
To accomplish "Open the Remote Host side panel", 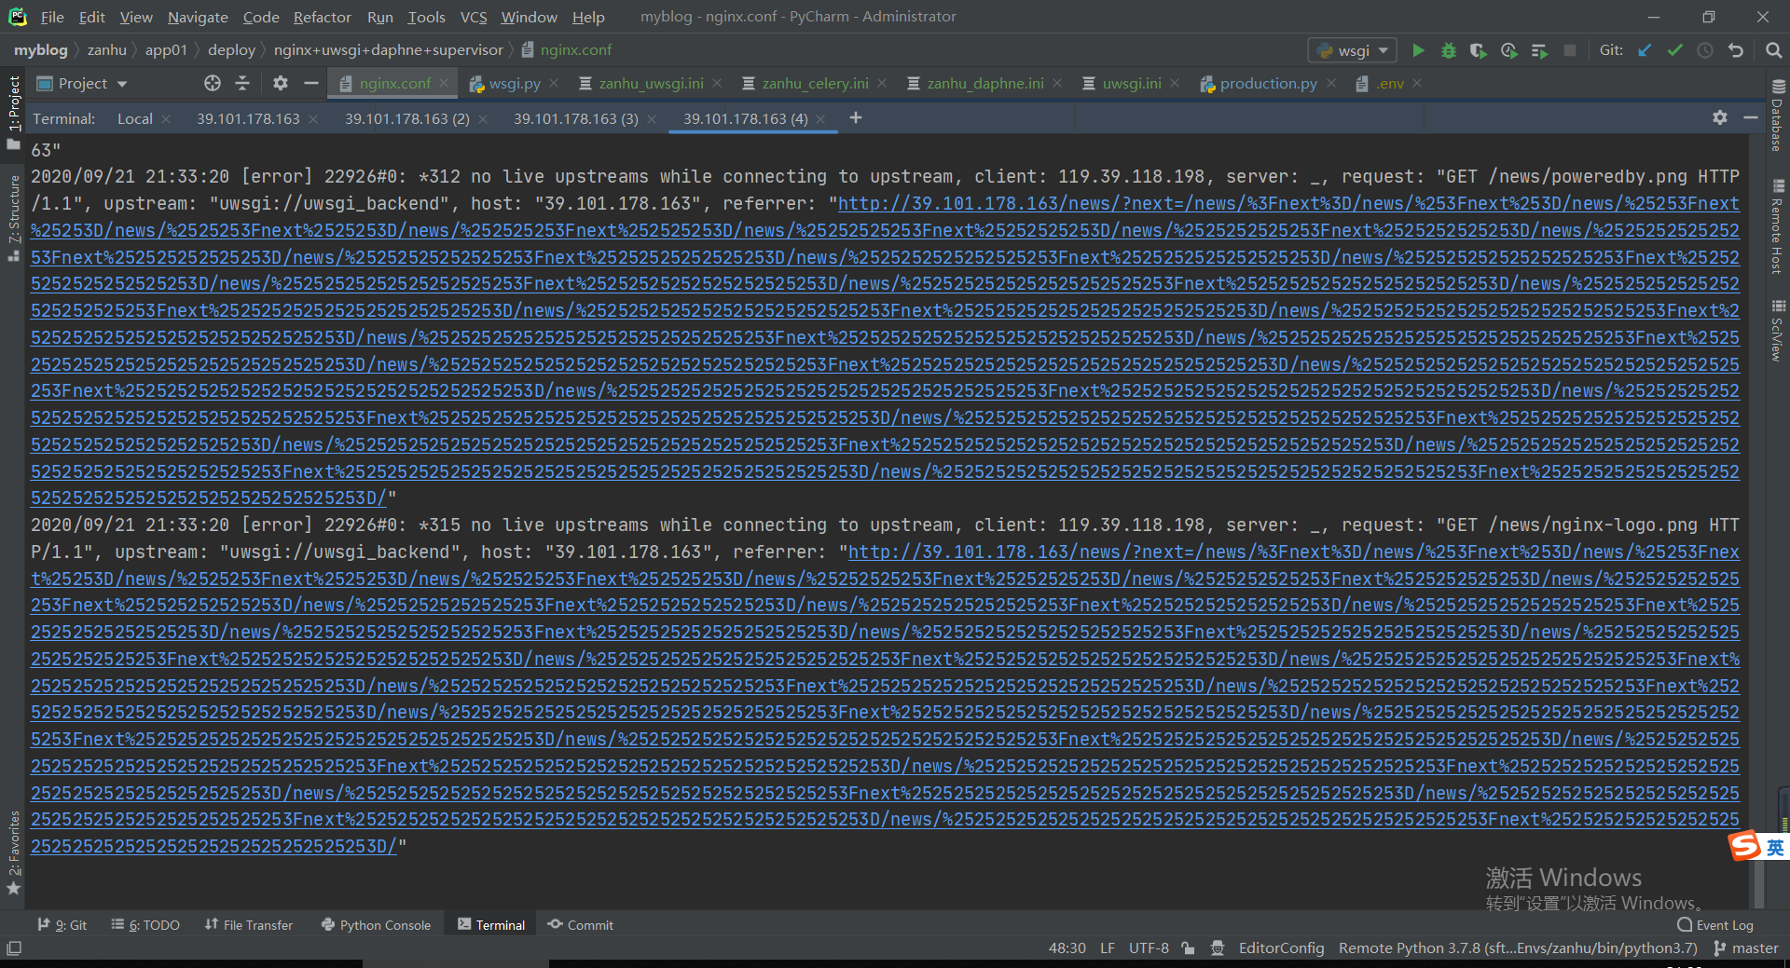I will click(1778, 226).
